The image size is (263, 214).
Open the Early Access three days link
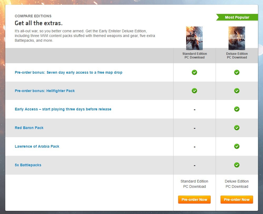point(63,109)
